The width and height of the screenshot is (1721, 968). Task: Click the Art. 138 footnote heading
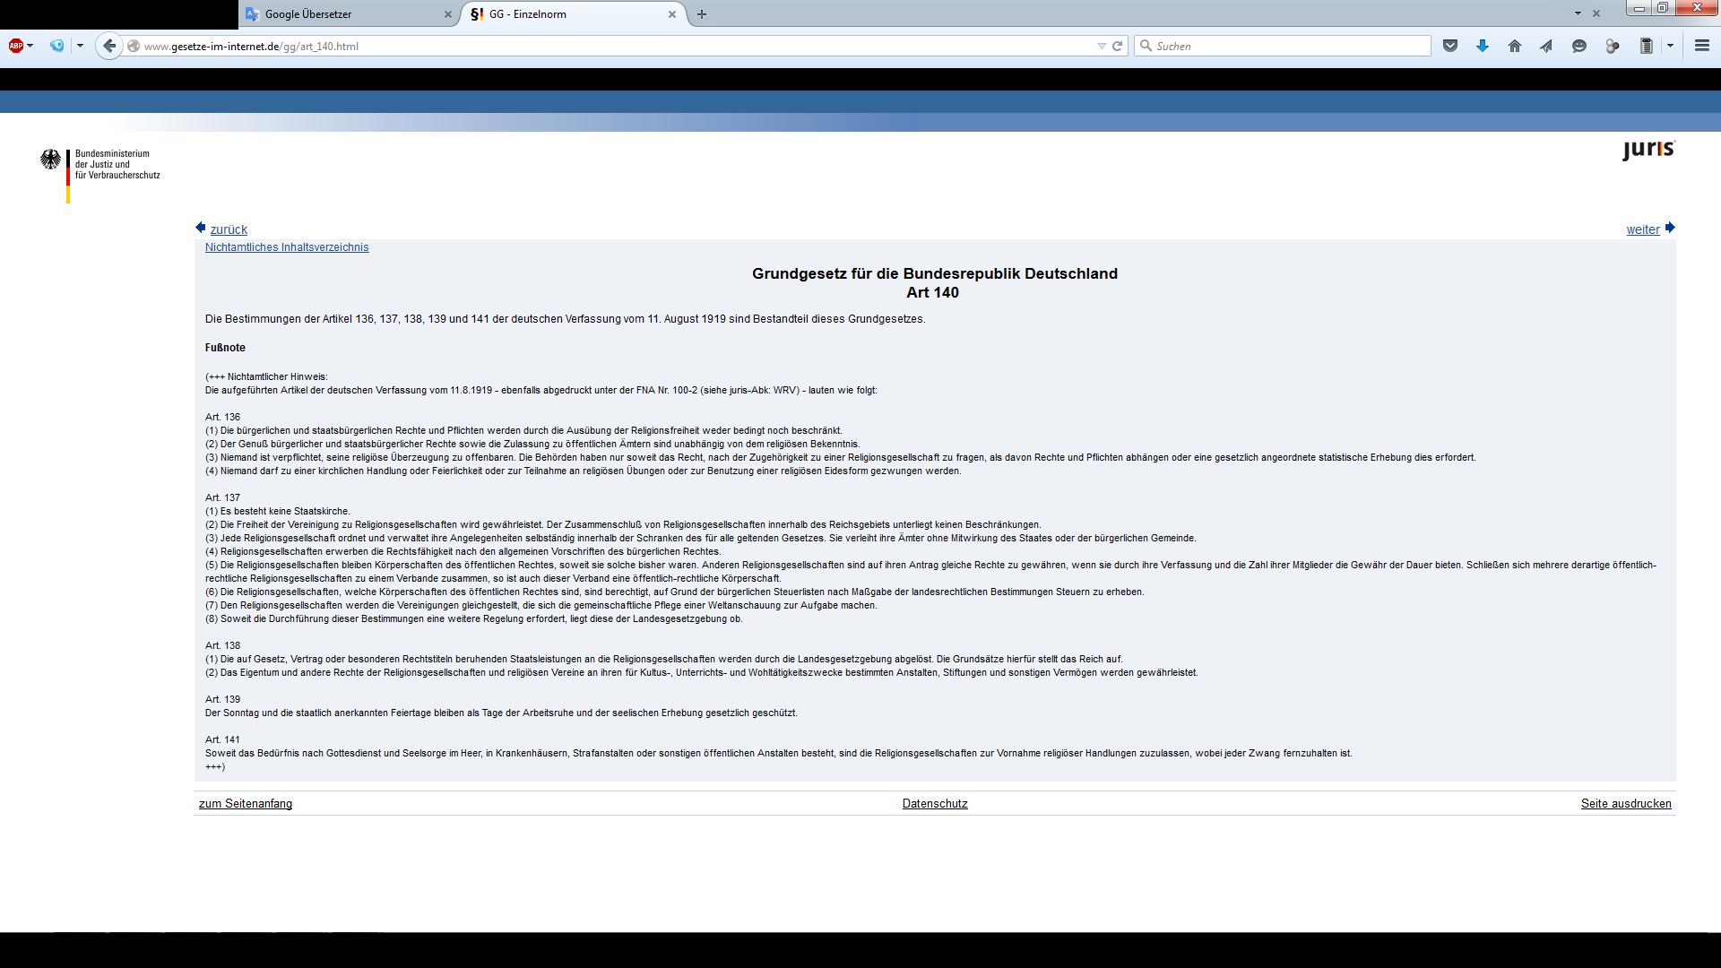coord(222,645)
